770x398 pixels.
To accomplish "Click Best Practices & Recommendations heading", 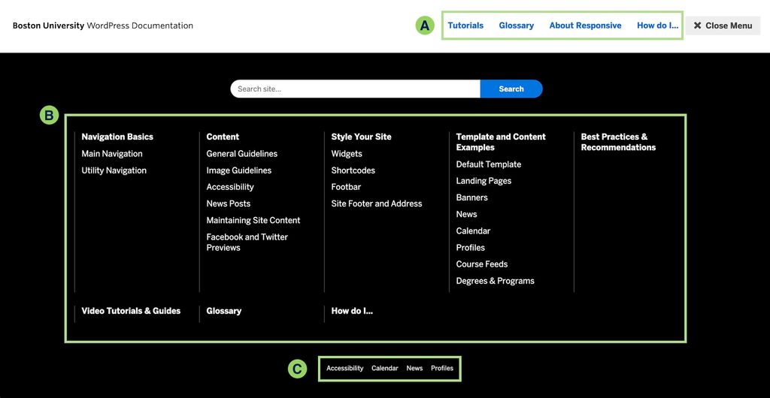I will click(618, 142).
